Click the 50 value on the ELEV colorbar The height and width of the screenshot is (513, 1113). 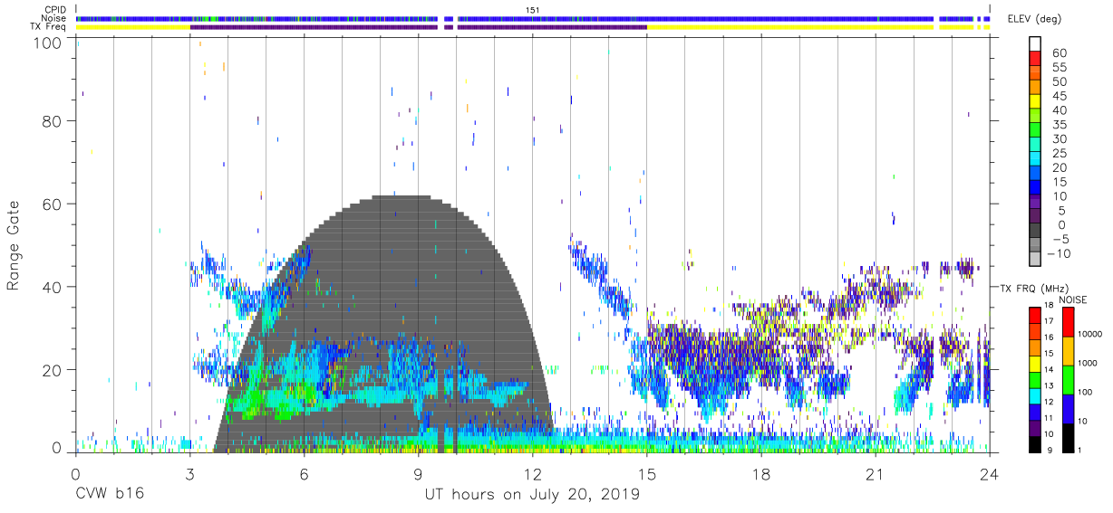pos(1060,82)
